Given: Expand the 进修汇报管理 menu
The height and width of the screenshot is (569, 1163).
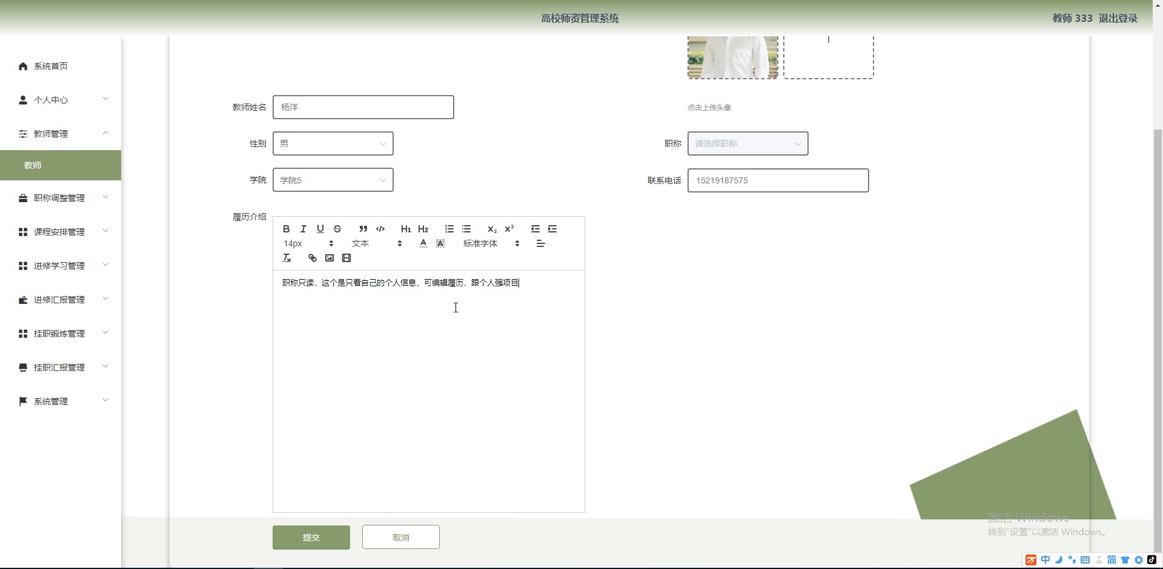Looking at the screenshot, I should click(61, 300).
